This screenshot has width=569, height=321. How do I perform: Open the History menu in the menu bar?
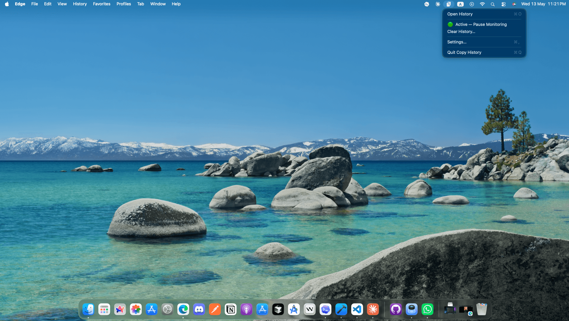80,4
